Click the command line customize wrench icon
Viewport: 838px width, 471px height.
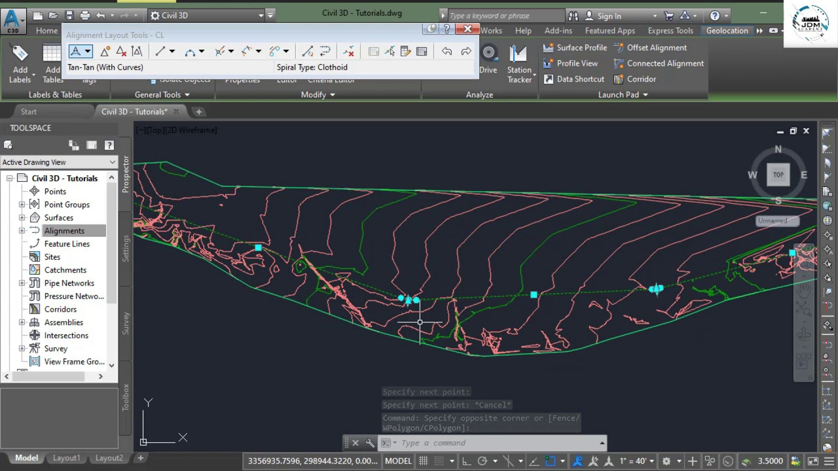coord(370,443)
